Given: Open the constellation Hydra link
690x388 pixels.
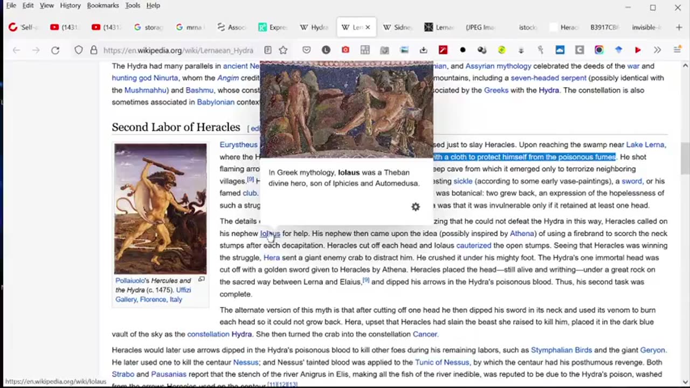Looking at the screenshot, I should (x=219, y=334).
